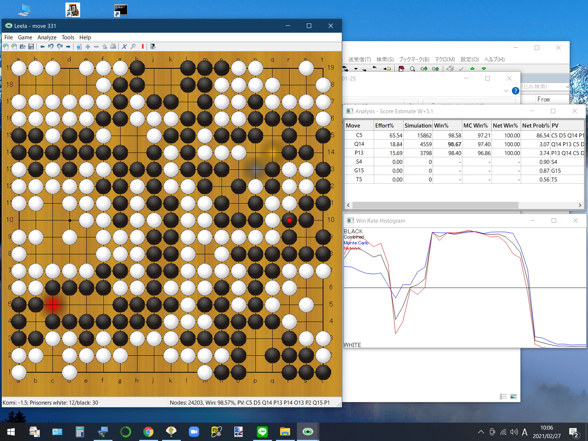Open the search filter dropdown above From
The height and width of the screenshot is (441, 588).
(567, 87)
